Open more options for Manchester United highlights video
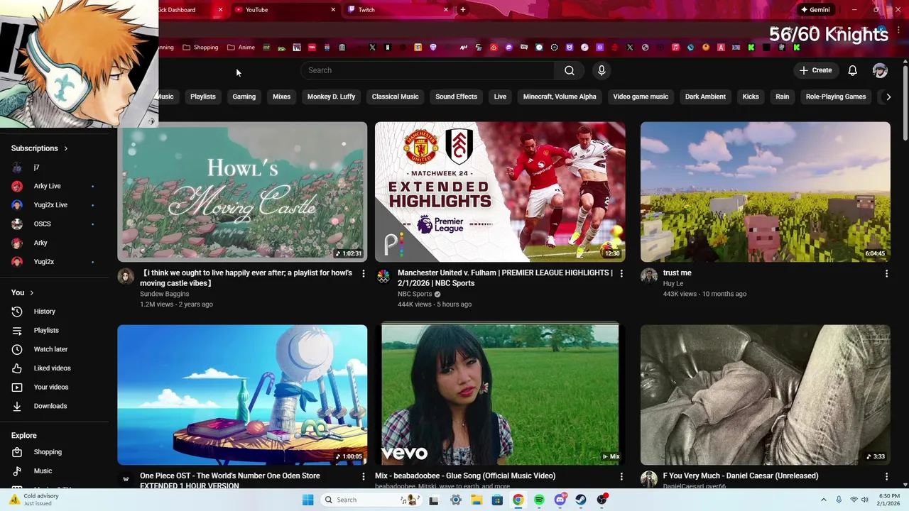This screenshot has height=511, width=909. click(621, 273)
